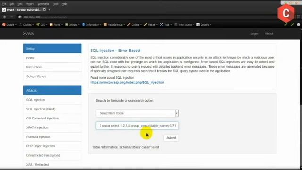Click the address bar URL
Viewport: 302px width, 170px height.
click(x=45, y=17)
